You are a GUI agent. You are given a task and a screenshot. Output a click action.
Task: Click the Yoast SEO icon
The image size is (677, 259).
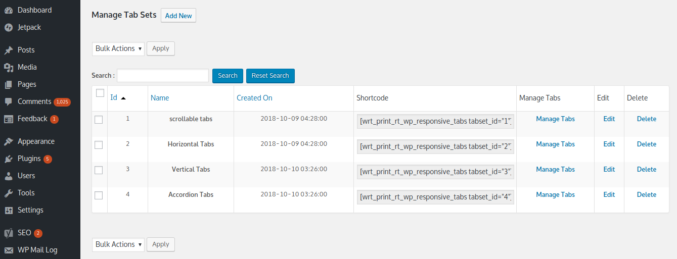[x=9, y=233]
